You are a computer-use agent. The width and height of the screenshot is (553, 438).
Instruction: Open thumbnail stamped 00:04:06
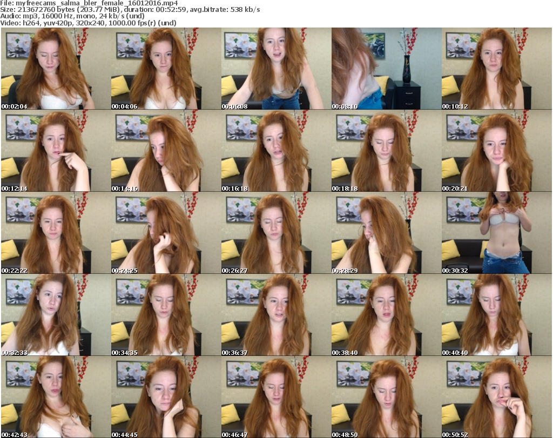pos(166,69)
